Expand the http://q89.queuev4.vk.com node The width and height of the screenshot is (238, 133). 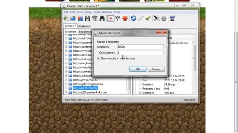click(66, 92)
